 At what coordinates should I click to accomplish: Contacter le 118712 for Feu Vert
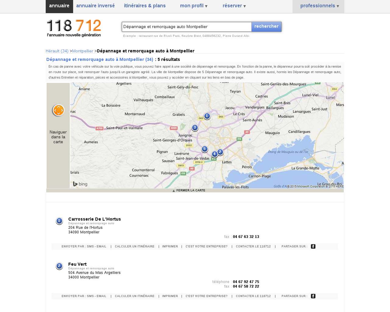[x=253, y=296]
